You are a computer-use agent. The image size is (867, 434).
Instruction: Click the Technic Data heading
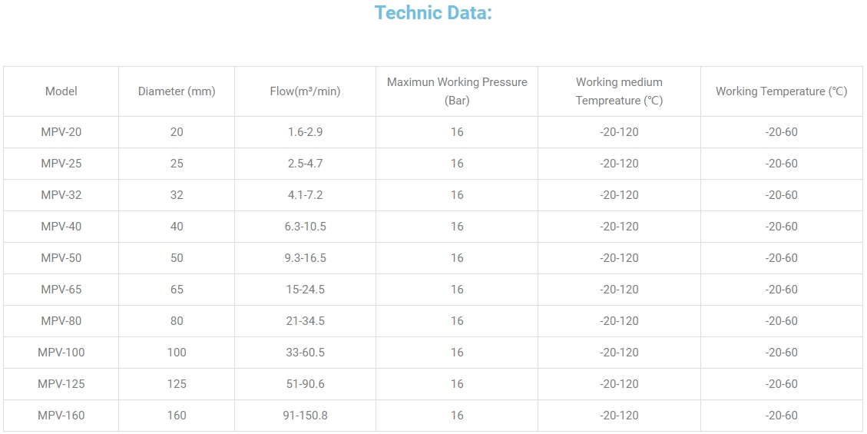pyautogui.click(x=433, y=13)
